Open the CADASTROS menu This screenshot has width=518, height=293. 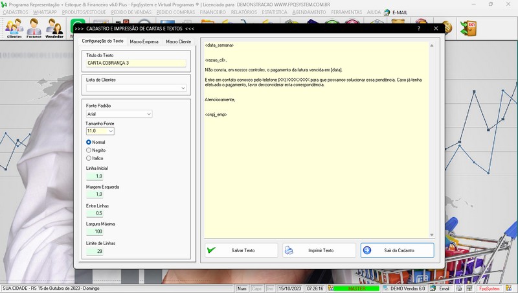[x=16, y=12]
